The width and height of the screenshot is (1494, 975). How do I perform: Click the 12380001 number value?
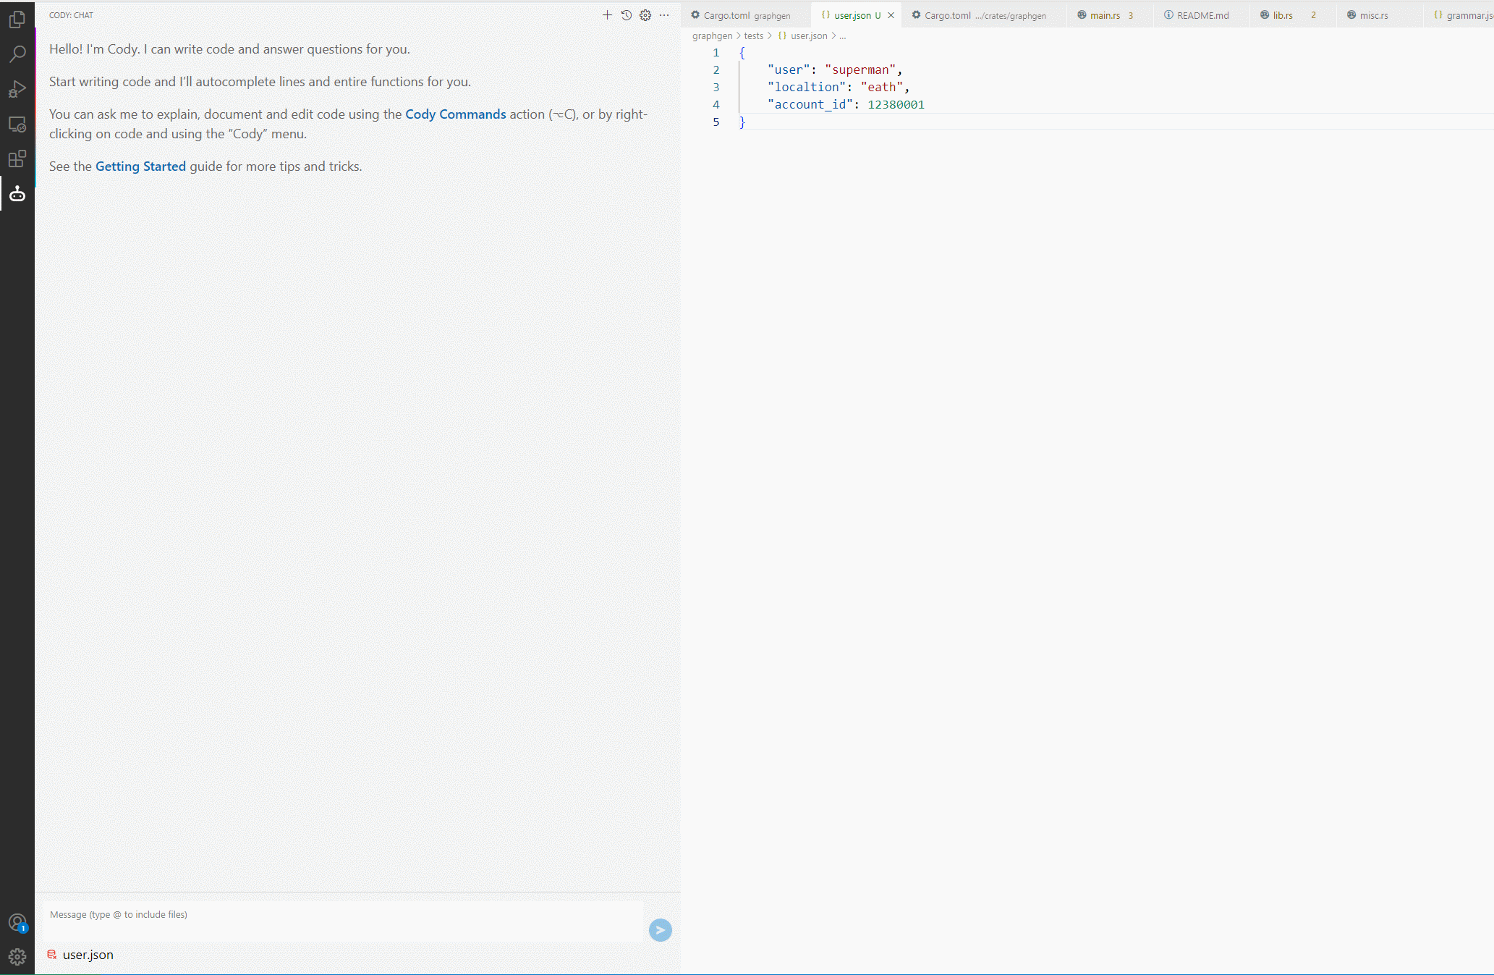pyautogui.click(x=896, y=105)
